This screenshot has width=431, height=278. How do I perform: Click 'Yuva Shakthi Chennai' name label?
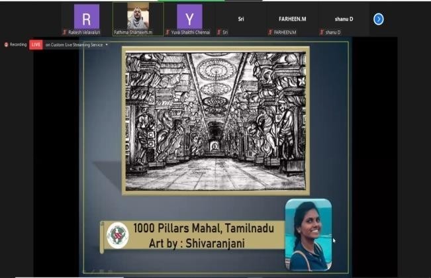[x=191, y=32]
